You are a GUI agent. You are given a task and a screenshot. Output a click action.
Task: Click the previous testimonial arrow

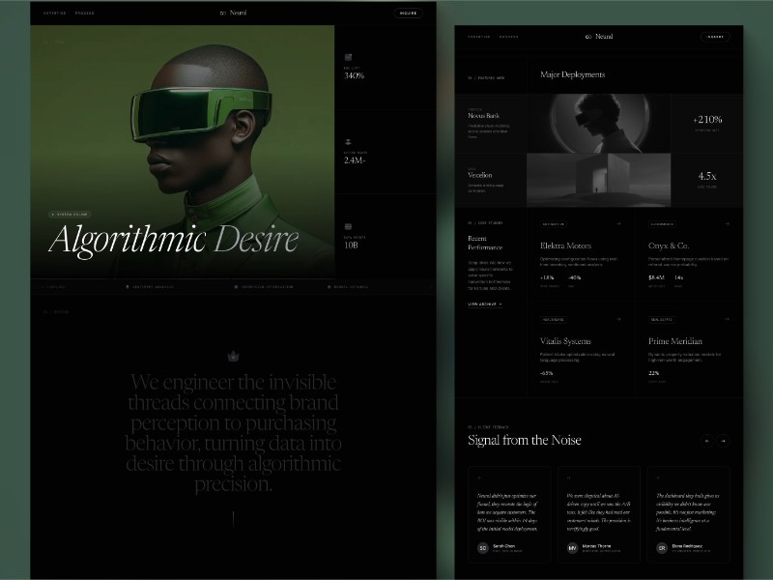(x=707, y=441)
